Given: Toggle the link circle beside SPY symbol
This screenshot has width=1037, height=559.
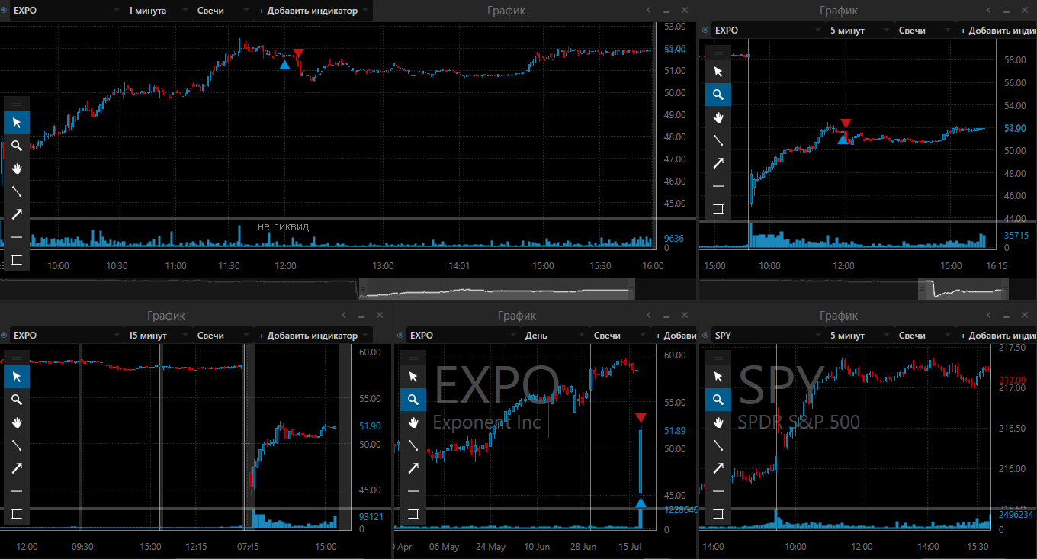Looking at the screenshot, I should pos(705,336).
